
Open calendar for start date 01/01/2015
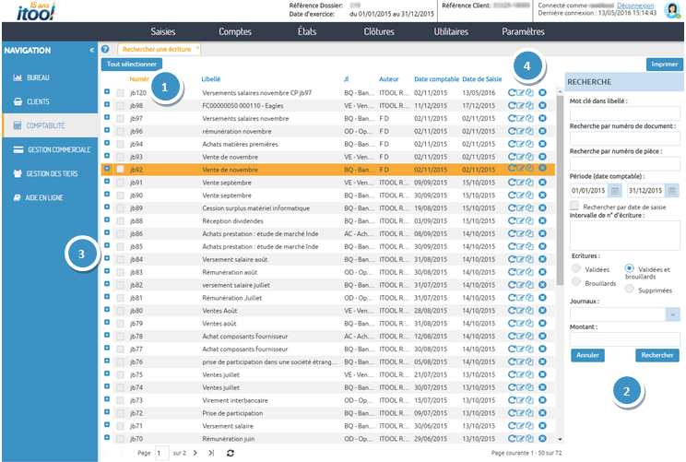[615, 191]
